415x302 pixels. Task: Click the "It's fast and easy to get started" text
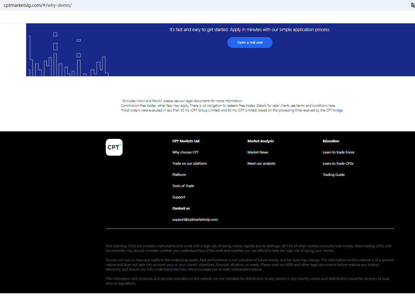tap(250, 30)
